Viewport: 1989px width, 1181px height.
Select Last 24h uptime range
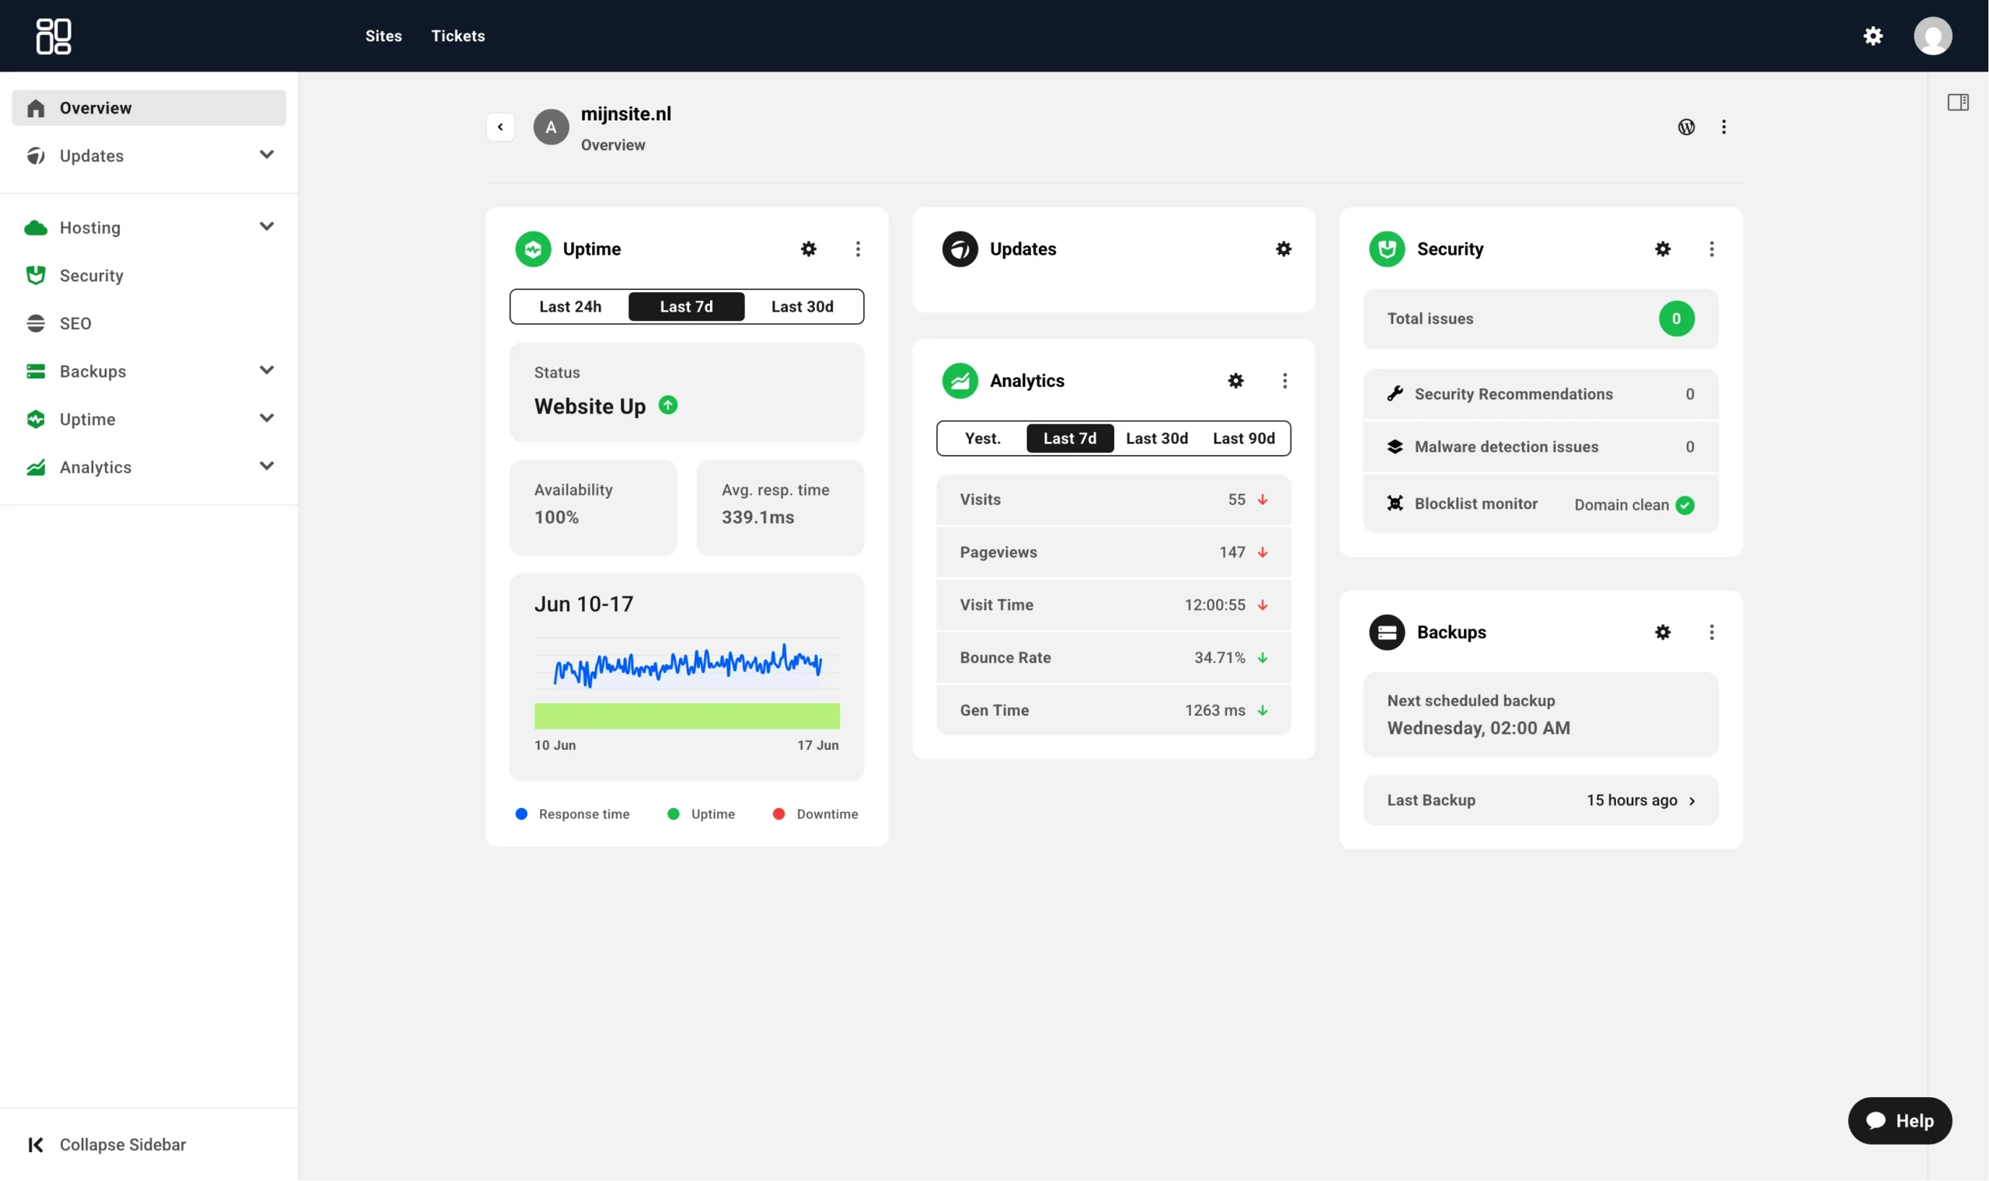tap(570, 306)
